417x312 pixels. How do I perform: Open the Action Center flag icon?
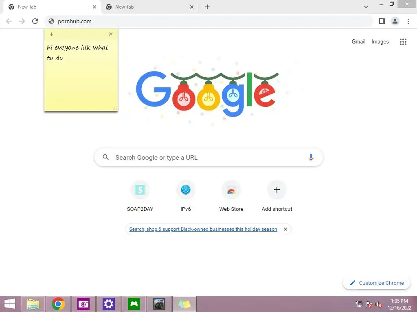369,304
